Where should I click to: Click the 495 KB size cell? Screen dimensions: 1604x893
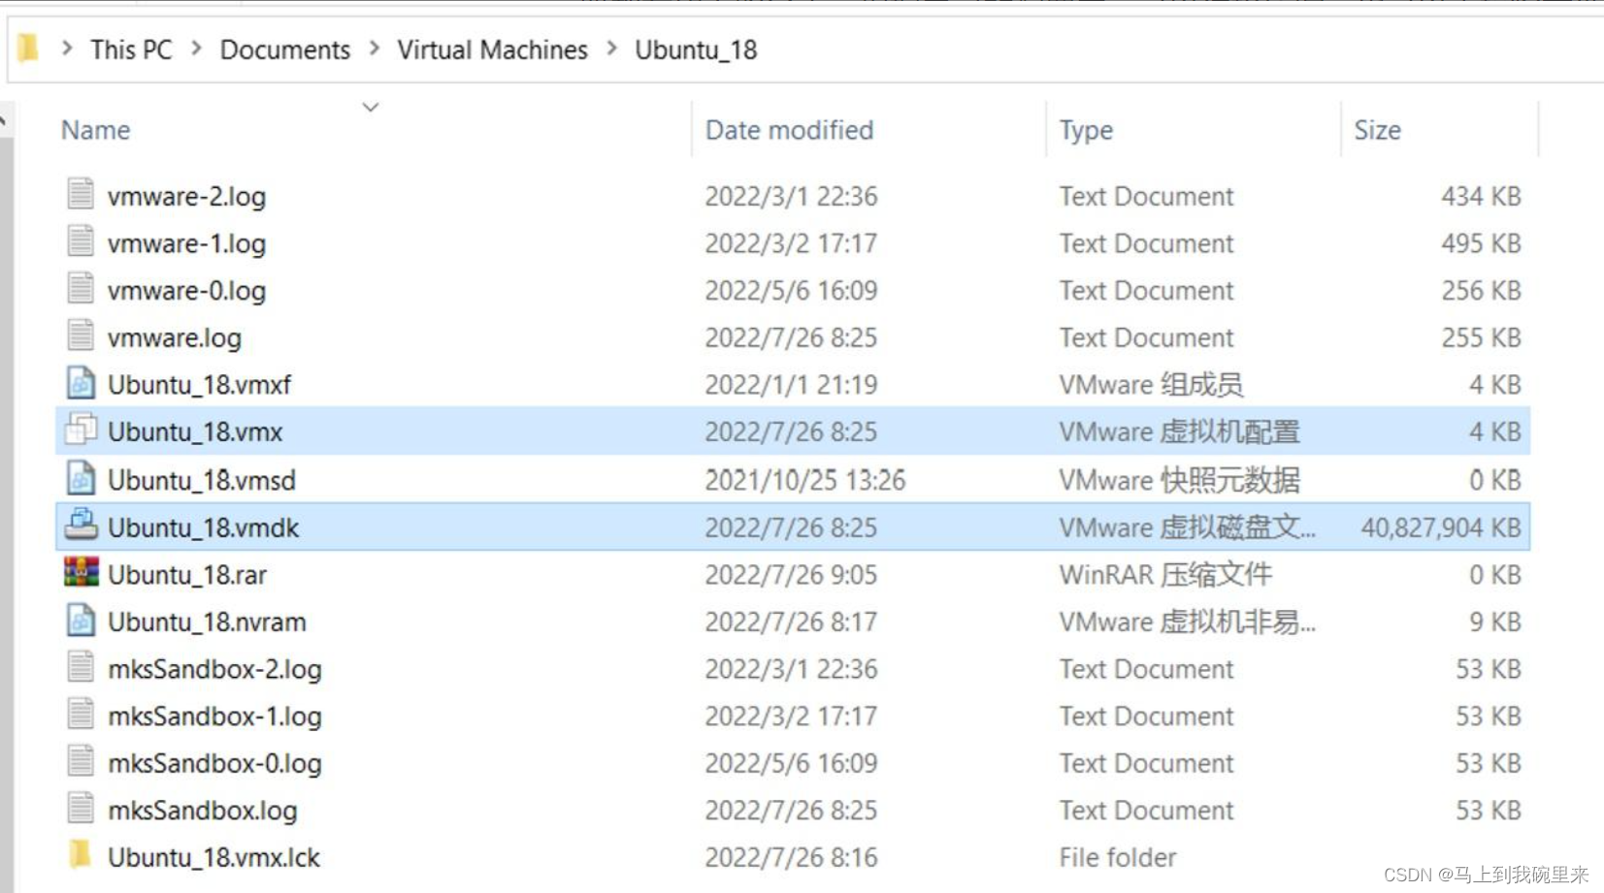[x=1481, y=243]
